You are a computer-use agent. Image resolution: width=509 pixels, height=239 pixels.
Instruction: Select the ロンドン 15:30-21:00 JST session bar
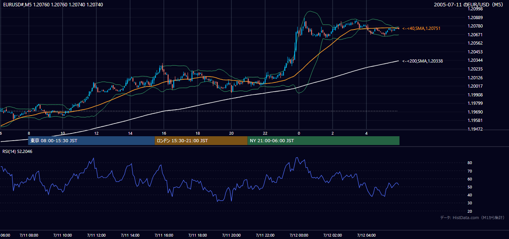click(201, 141)
